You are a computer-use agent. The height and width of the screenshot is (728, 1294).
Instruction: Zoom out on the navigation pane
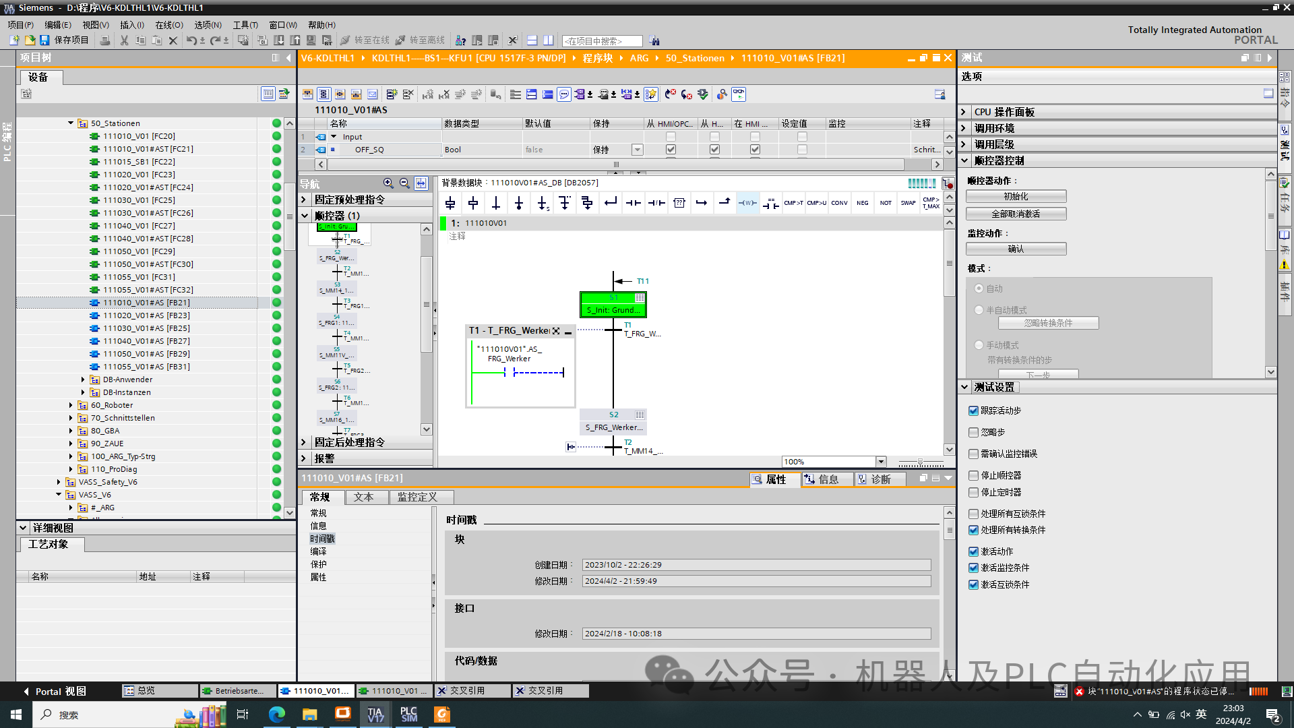point(404,183)
